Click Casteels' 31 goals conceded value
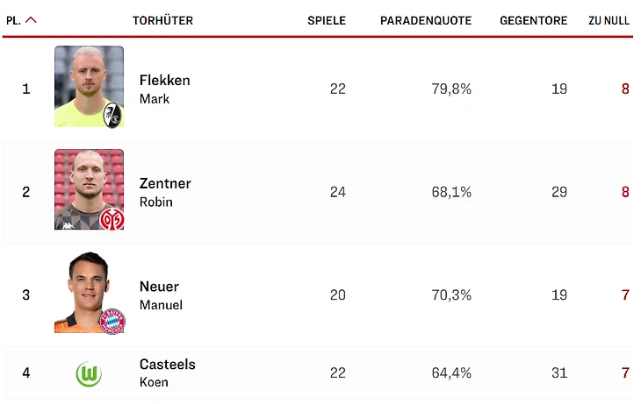 [x=559, y=372]
